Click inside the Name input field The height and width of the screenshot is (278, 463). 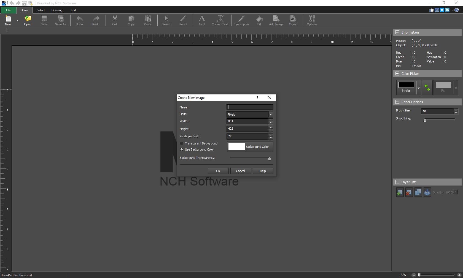[x=249, y=107]
